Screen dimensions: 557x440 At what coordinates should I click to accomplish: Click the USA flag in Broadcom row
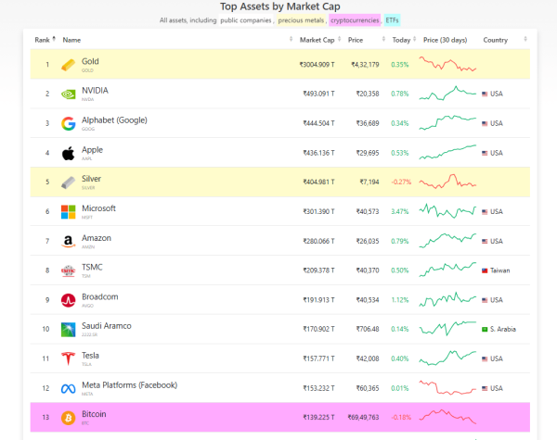point(485,300)
